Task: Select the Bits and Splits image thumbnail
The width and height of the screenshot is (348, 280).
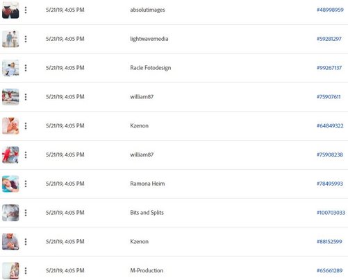Action: 10,213
